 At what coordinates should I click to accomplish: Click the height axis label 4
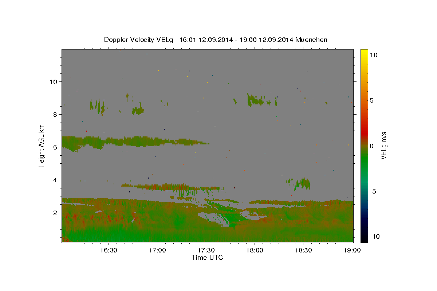(x=55, y=180)
